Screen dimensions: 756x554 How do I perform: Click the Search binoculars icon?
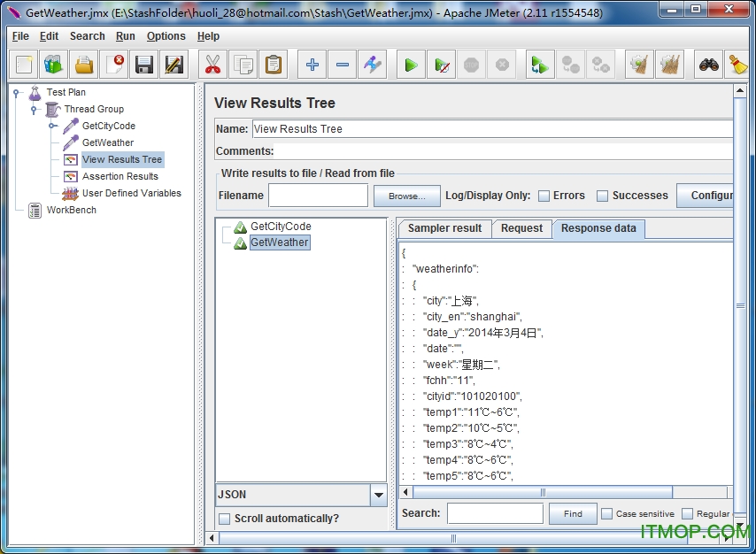tap(708, 65)
